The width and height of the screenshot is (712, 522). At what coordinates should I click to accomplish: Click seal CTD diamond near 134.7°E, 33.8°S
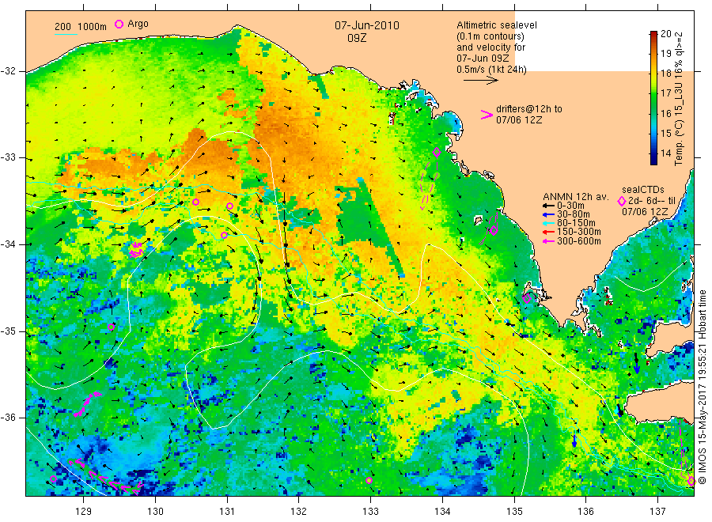click(494, 231)
